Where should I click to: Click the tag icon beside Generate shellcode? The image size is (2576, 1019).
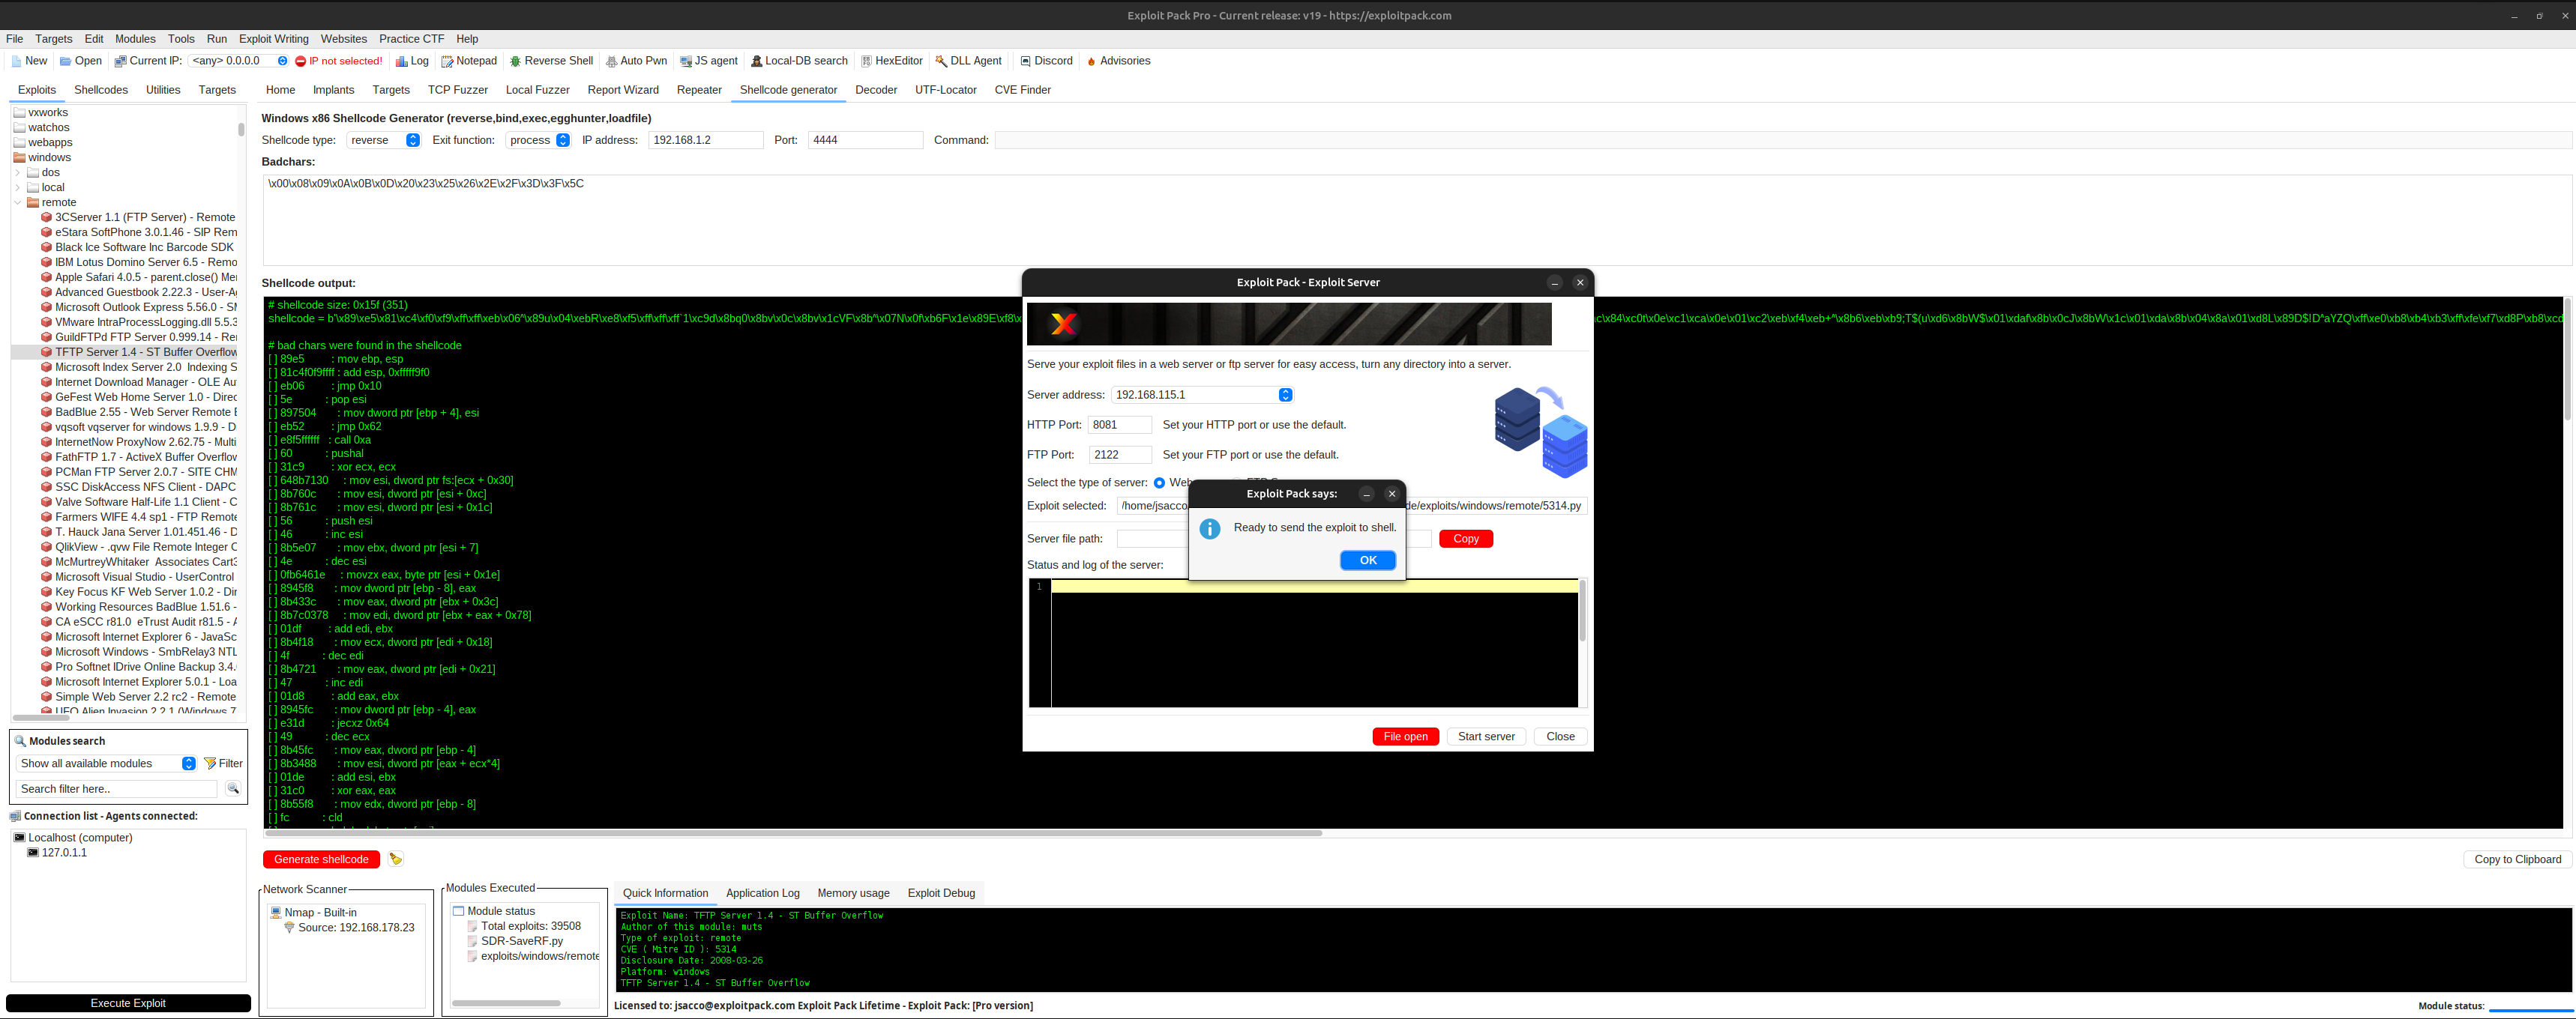(396, 859)
